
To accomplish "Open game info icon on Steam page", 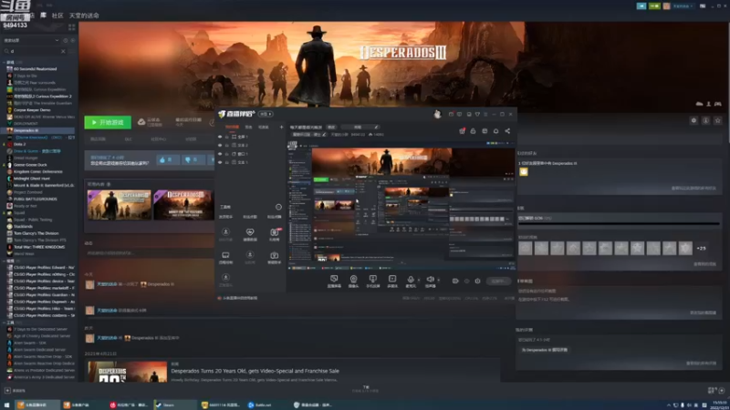I will [x=705, y=120].
